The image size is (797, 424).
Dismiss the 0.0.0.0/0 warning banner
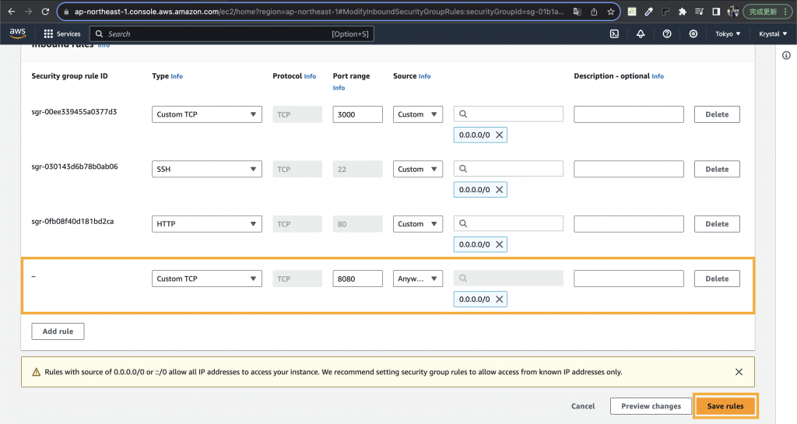point(739,372)
